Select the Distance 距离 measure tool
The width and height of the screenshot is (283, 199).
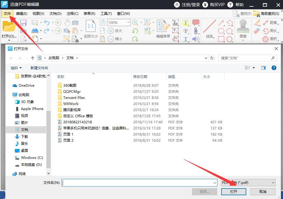[x=270, y=23]
